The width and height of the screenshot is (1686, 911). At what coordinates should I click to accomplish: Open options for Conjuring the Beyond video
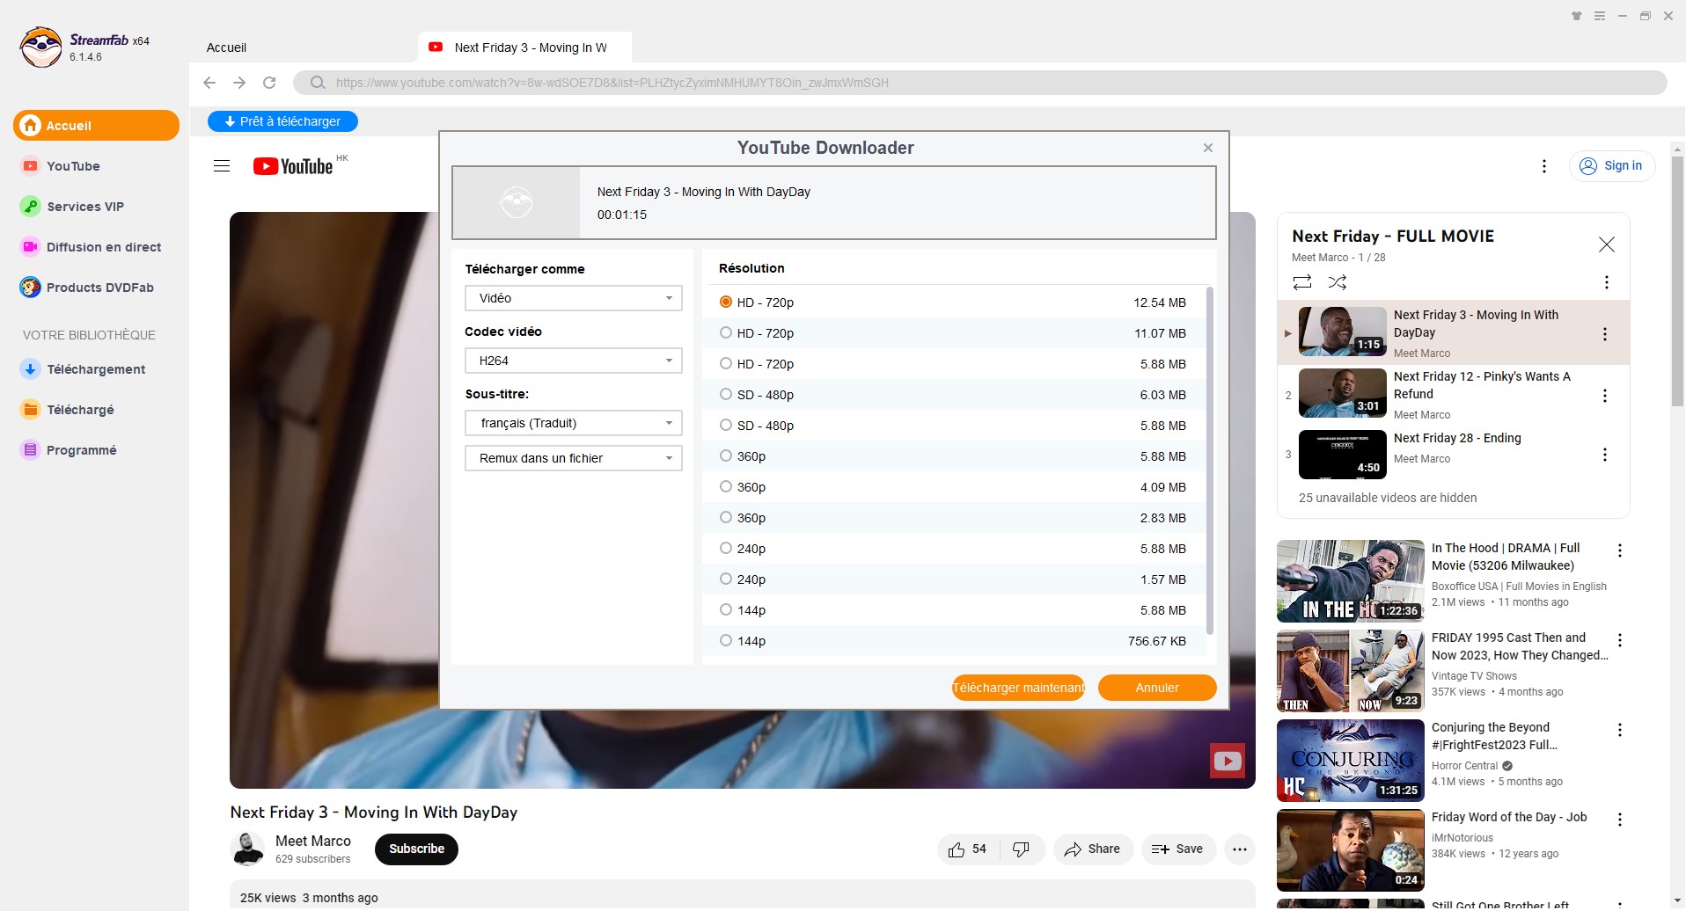coord(1619,730)
